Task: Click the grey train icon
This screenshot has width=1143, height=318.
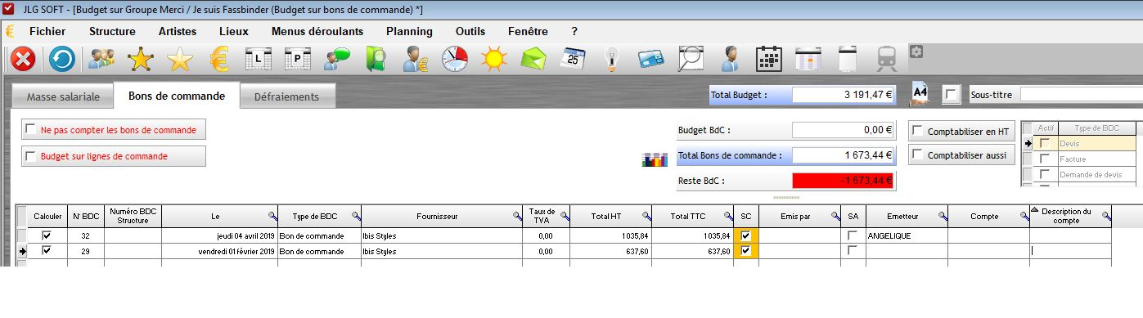Action: (886, 59)
